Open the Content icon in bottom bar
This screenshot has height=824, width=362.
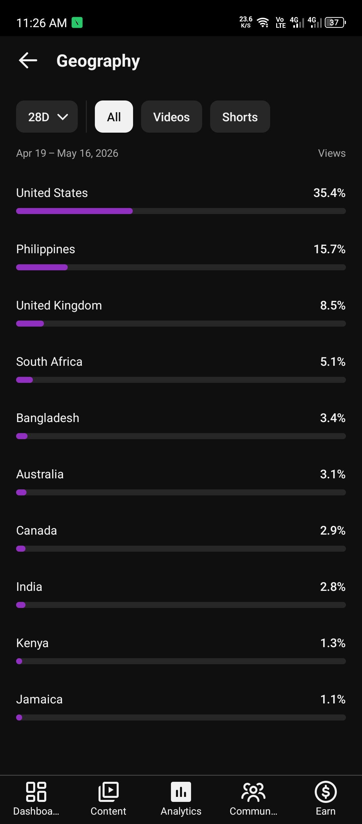point(109,792)
